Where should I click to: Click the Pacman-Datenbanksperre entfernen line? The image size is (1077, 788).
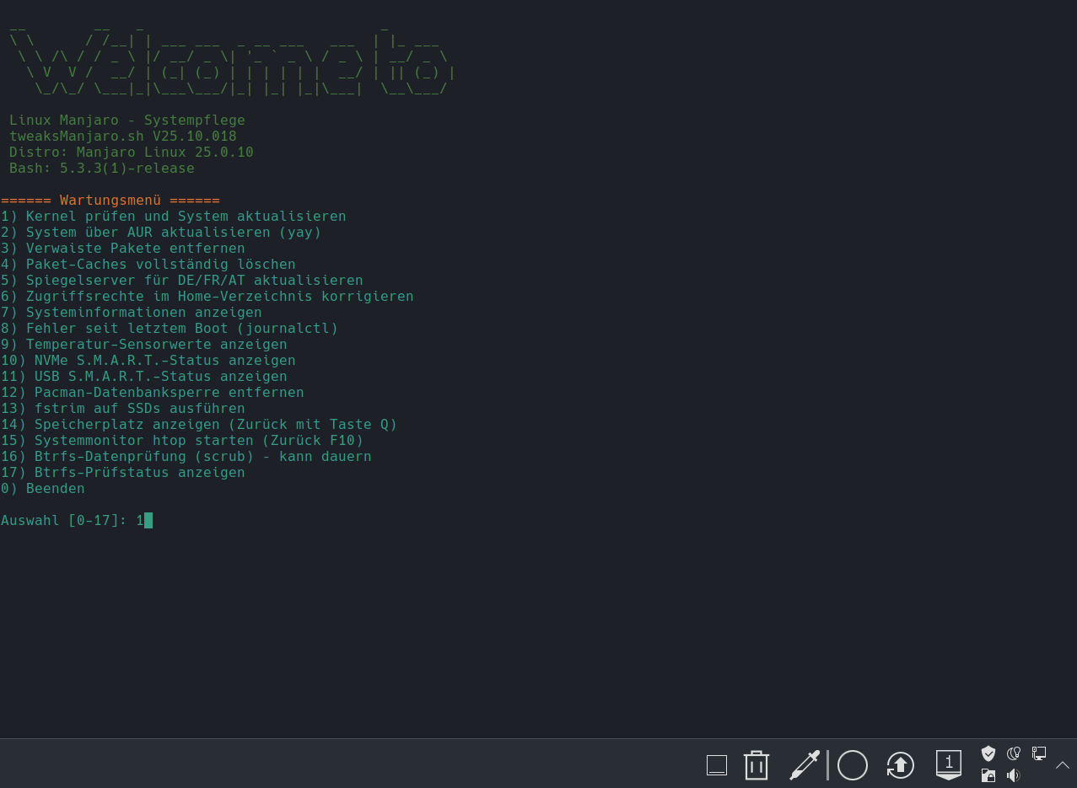click(169, 393)
